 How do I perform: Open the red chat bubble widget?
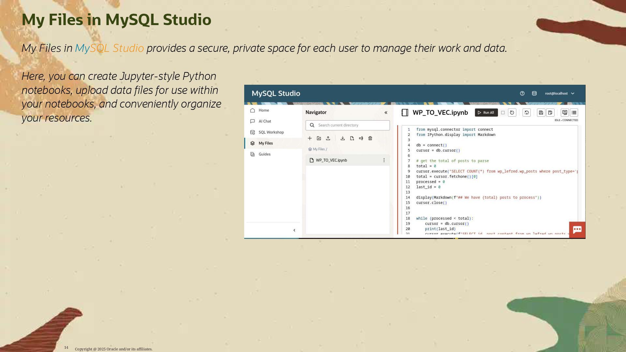[577, 229]
